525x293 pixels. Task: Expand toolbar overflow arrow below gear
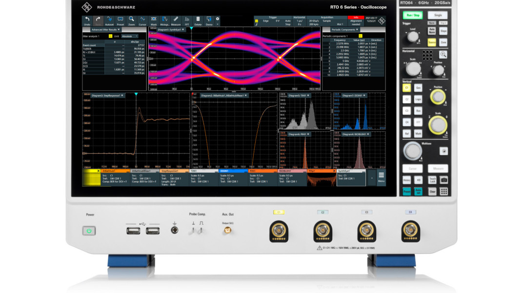point(217,24)
